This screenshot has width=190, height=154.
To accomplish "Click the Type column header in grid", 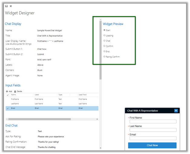I will (60, 95).
